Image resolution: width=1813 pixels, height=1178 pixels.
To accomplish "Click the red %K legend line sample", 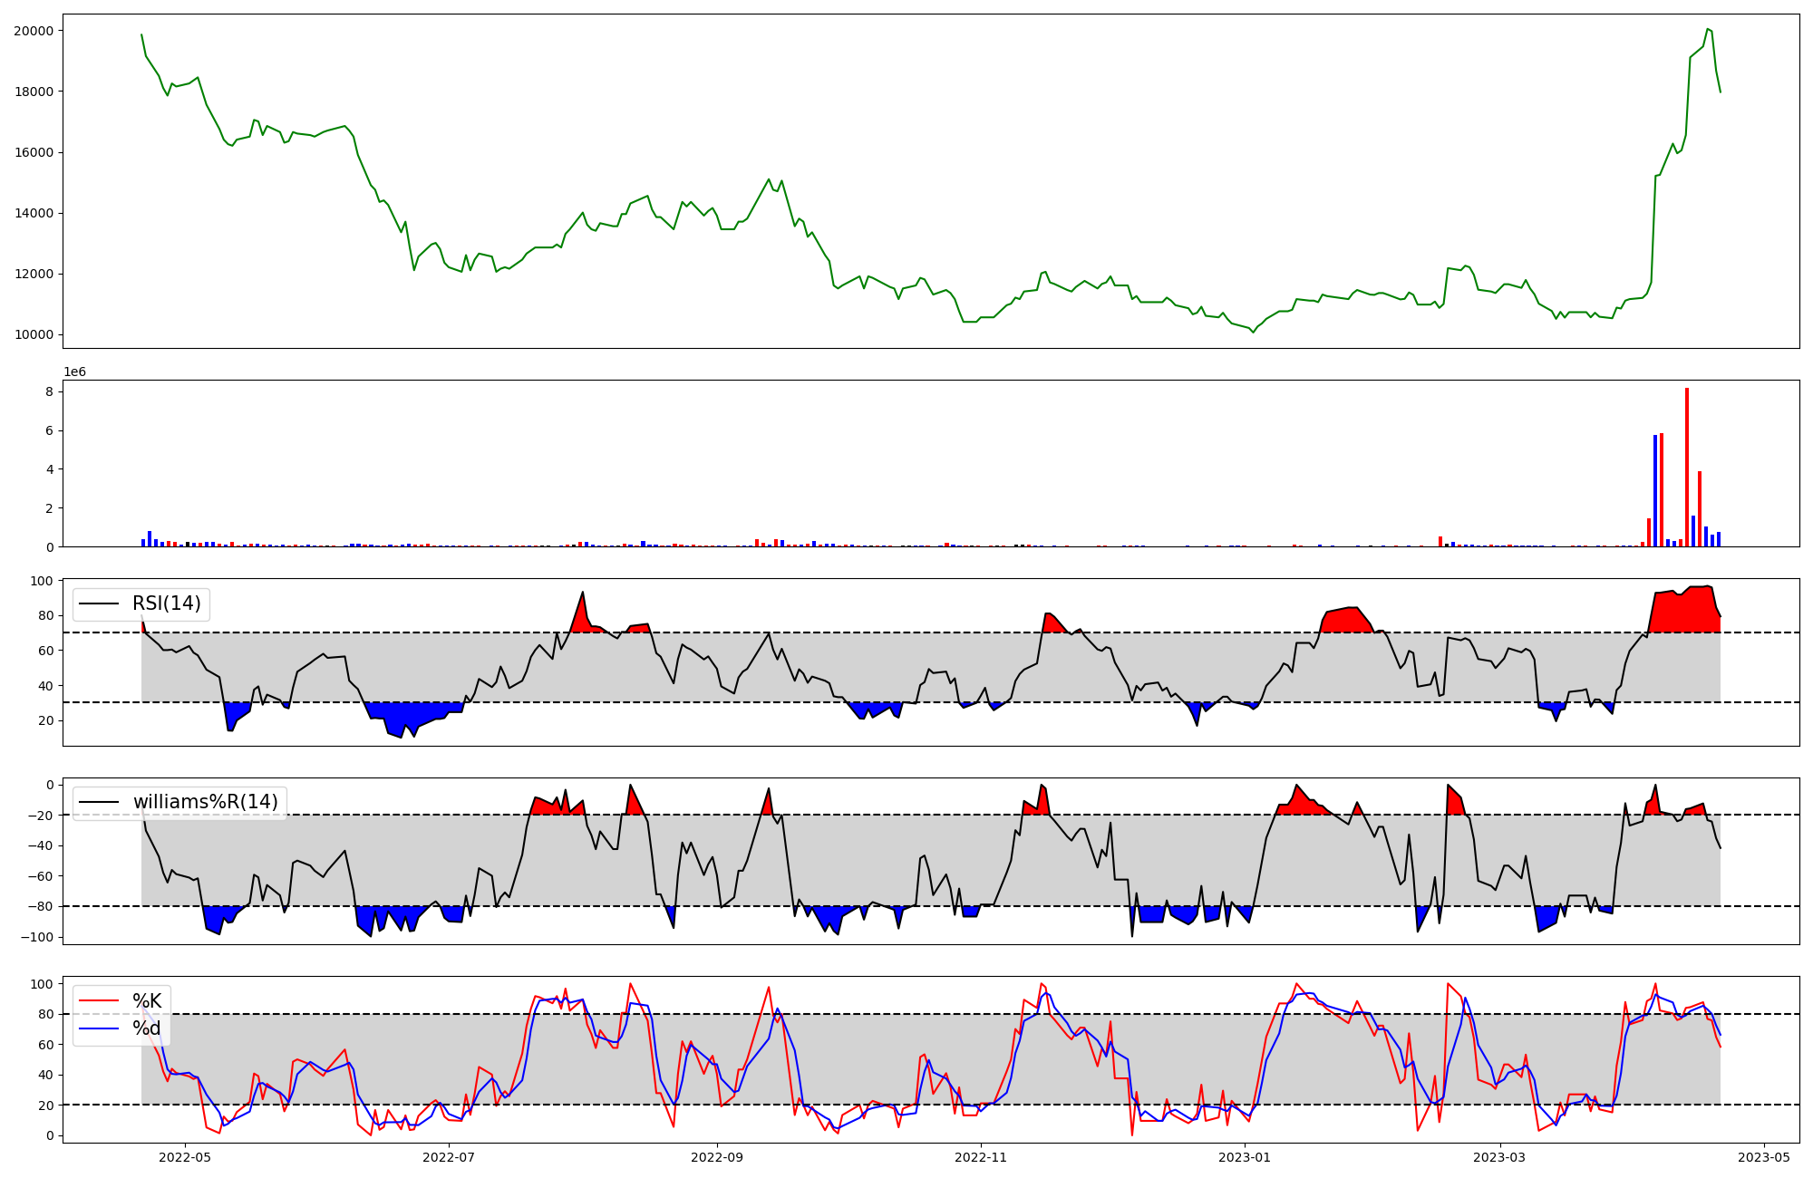I will (99, 1000).
